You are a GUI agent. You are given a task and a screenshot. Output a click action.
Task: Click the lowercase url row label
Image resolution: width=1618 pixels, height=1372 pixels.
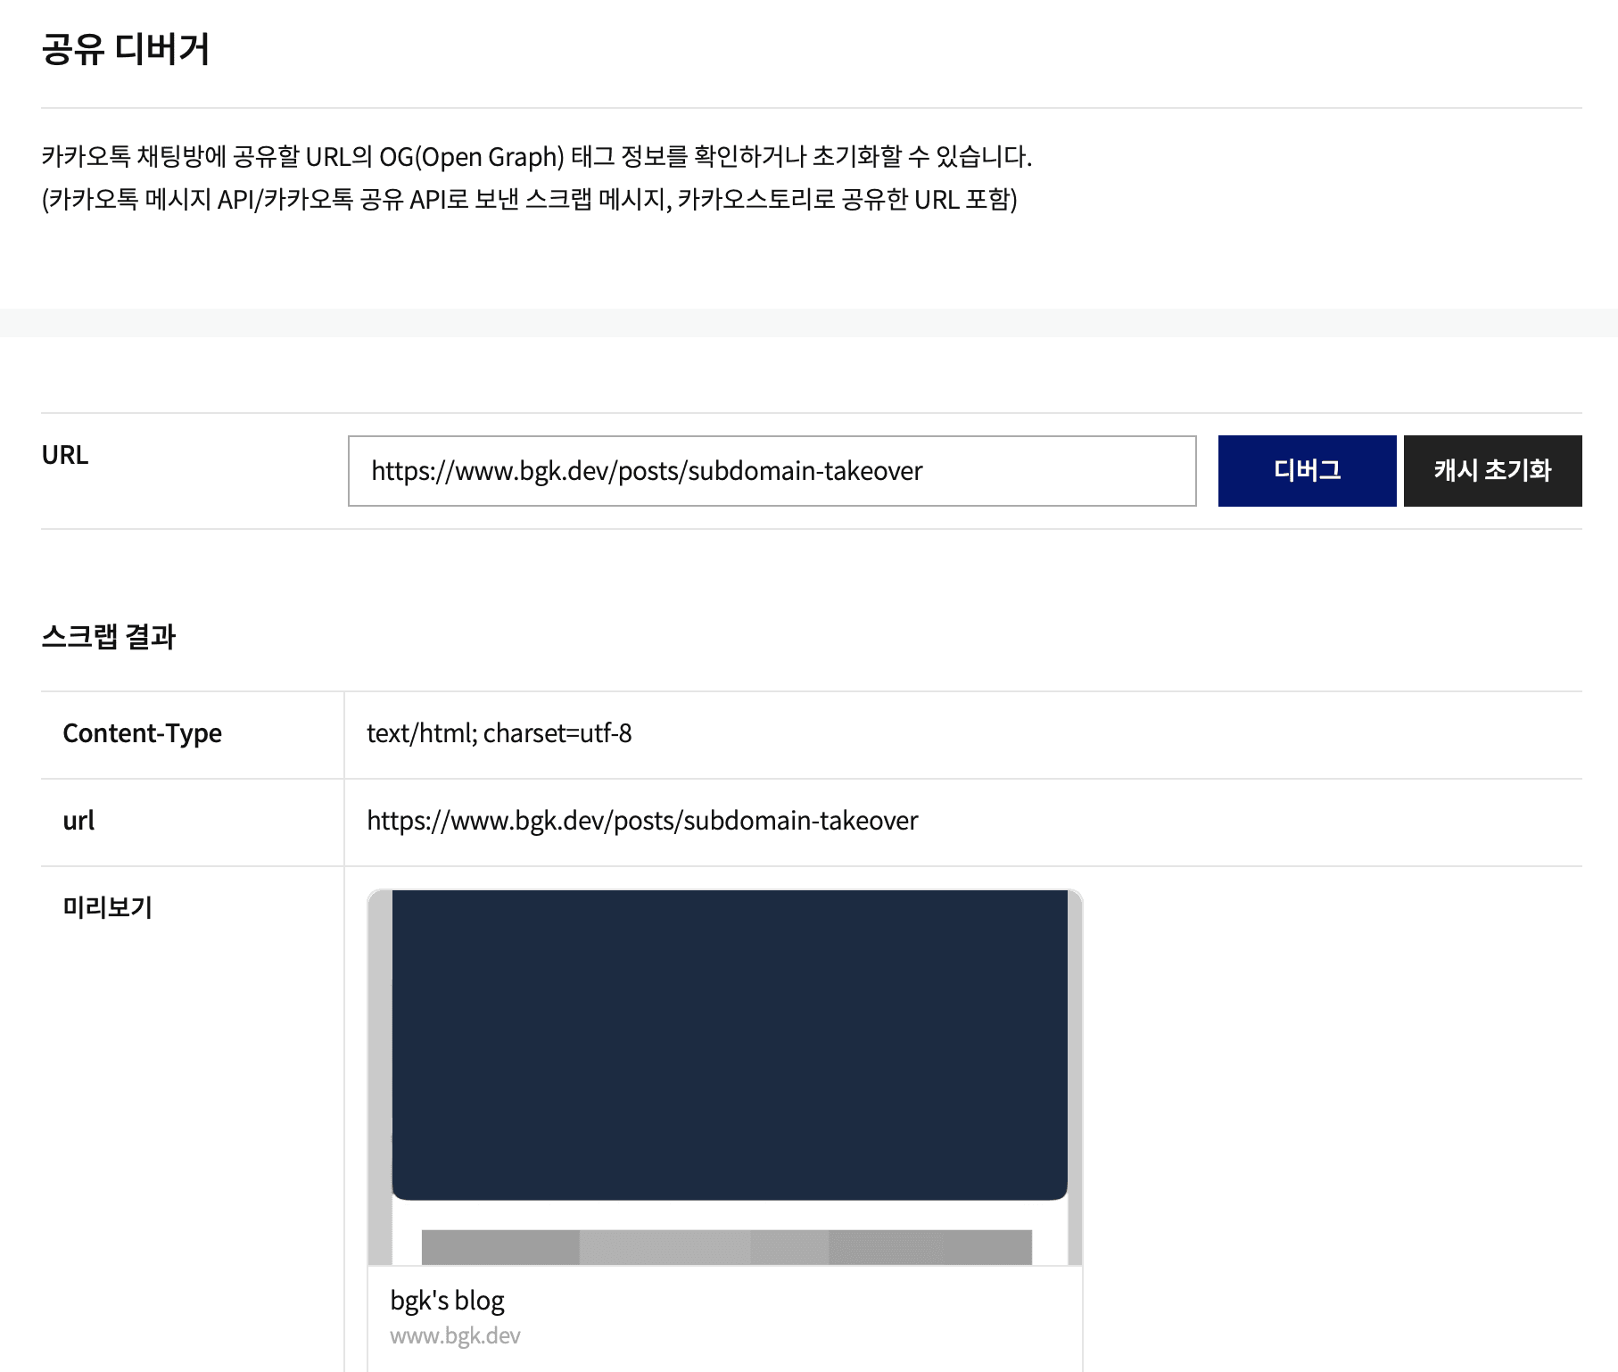pyautogui.click(x=78, y=821)
